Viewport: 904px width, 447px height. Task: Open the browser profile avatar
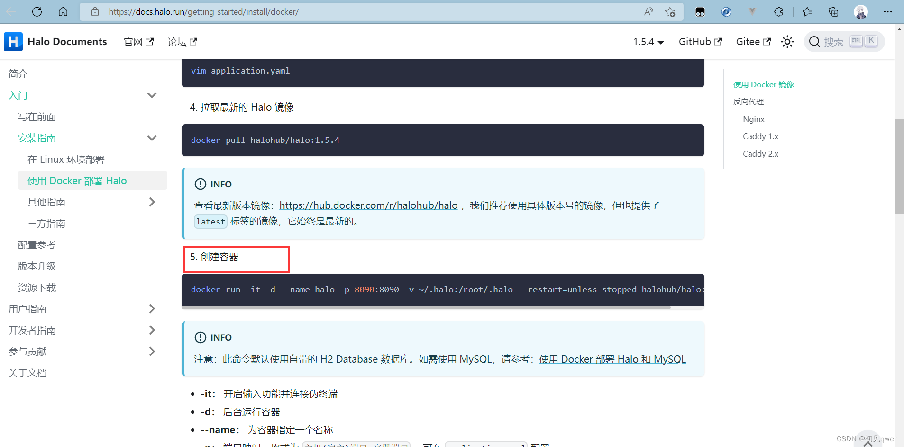[x=861, y=12]
